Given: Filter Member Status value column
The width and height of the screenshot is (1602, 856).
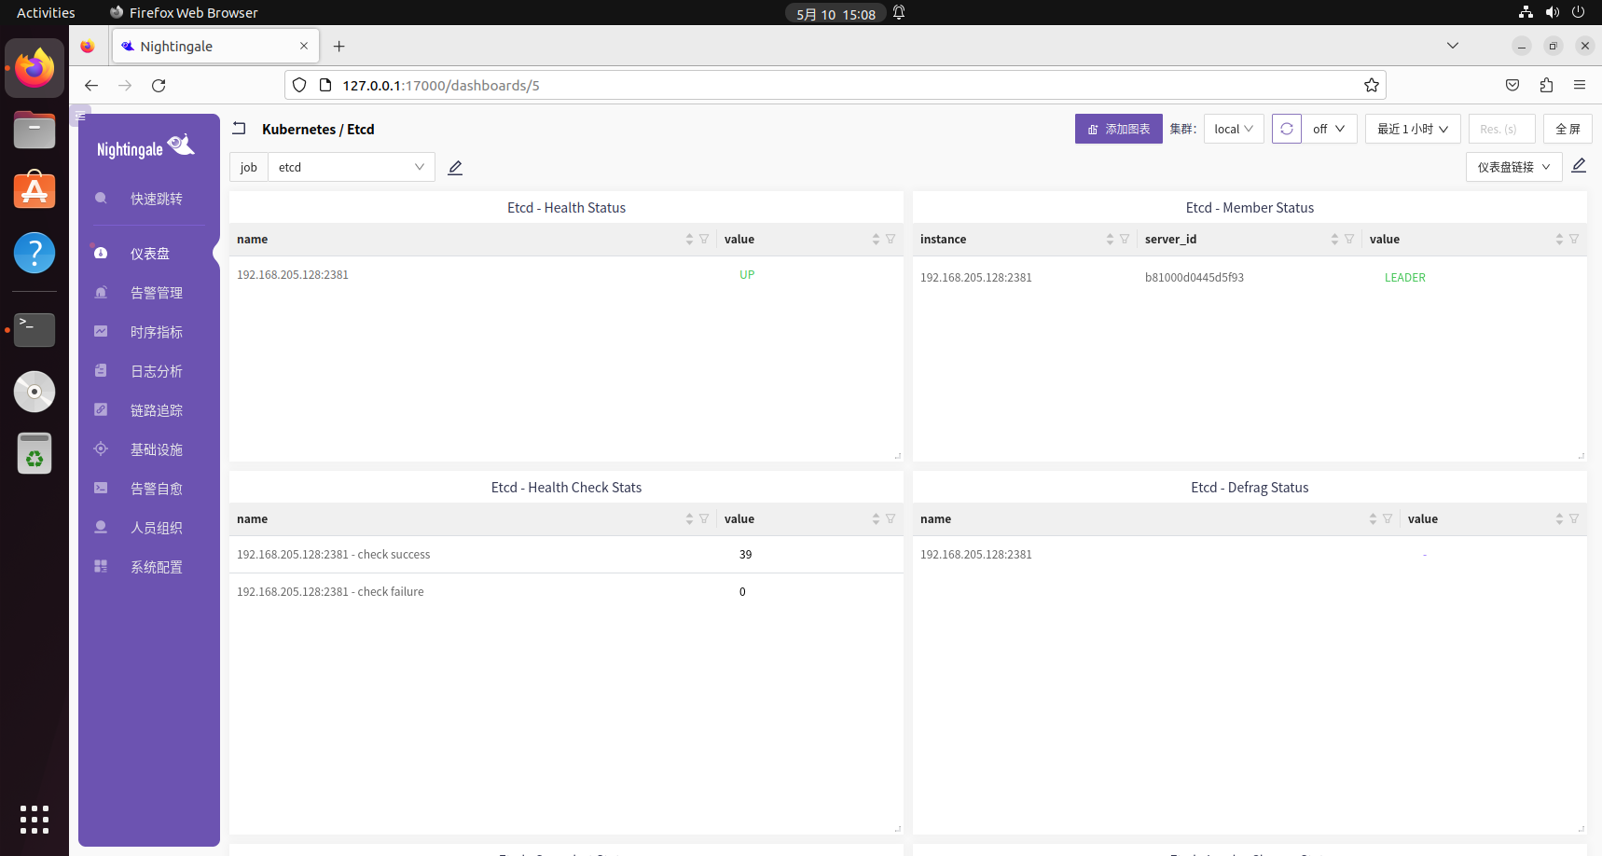Looking at the screenshot, I should (1574, 240).
